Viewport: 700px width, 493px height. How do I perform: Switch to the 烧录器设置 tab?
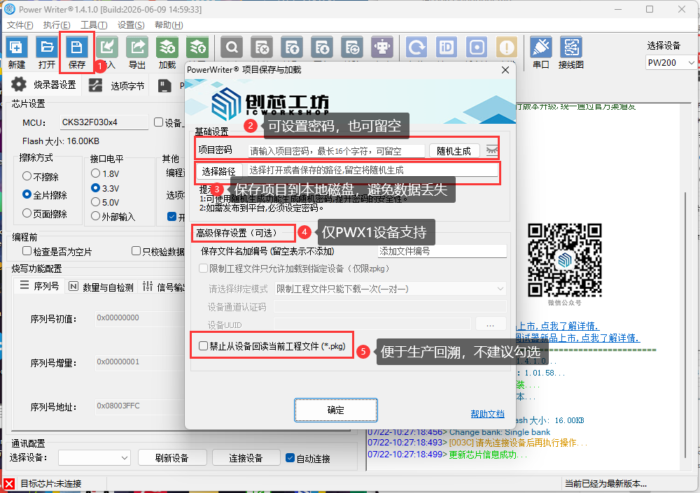point(43,85)
